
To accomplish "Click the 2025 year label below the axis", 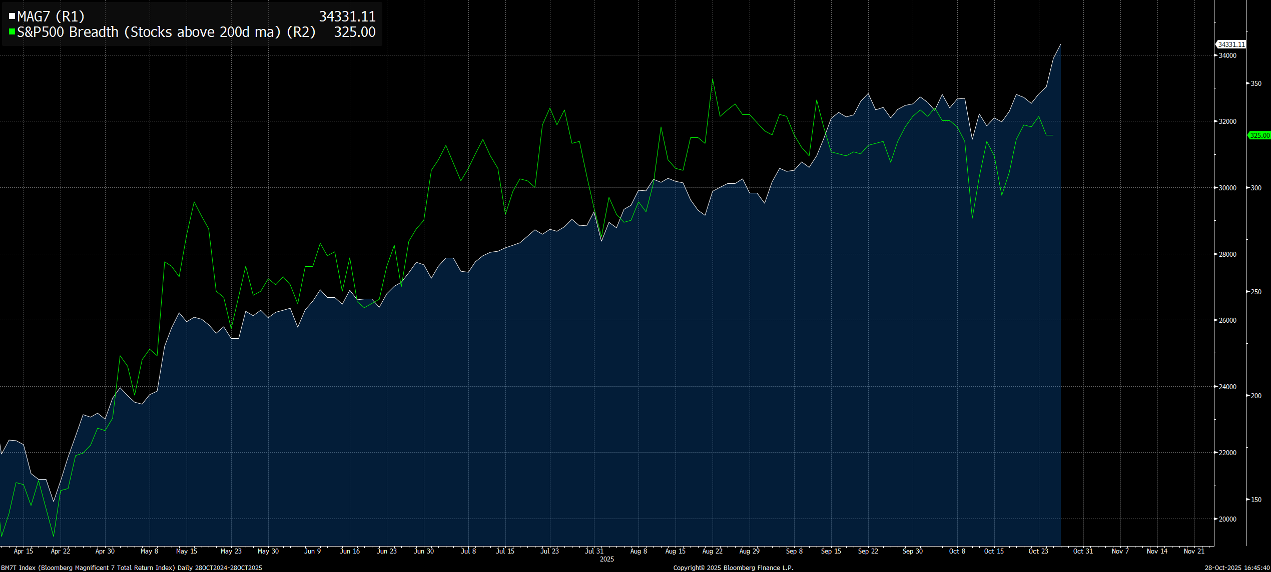I will [606, 559].
